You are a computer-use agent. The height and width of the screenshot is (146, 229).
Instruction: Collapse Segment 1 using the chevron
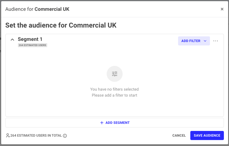click(12, 40)
